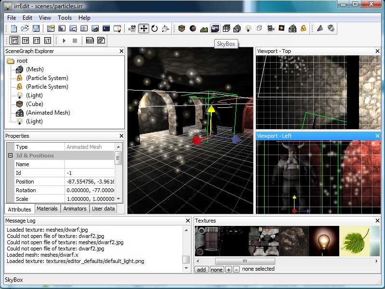Viewport: 385px width, 289px height.
Task: Switch to the Materials tab
Action: 48,209
